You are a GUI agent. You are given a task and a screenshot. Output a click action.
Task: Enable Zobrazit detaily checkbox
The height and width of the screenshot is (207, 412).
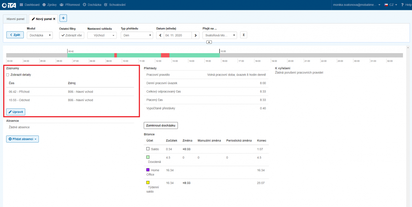[8, 75]
